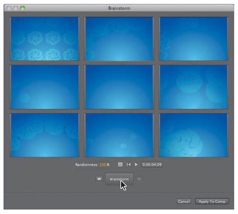
Task: Click Apply To Comp
Action: (x=212, y=202)
